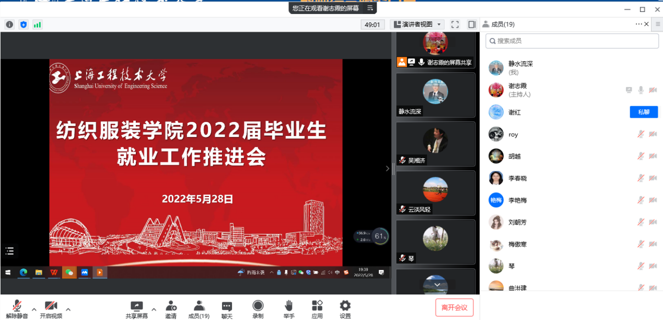Click the green network signal icon

pos(37,24)
